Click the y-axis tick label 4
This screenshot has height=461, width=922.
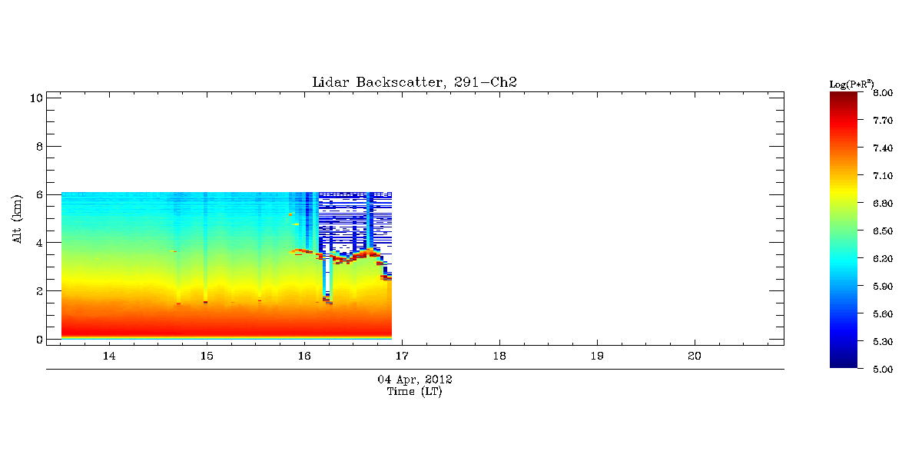click(x=38, y=243)
